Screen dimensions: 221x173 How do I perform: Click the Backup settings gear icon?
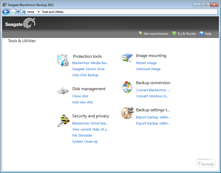[127, 113]
